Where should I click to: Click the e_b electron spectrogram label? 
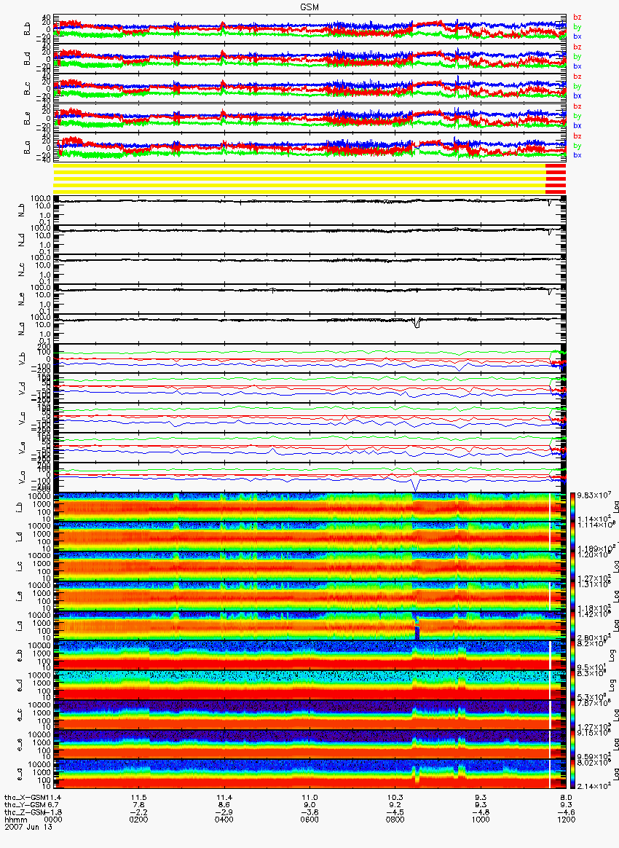[19, 654]
